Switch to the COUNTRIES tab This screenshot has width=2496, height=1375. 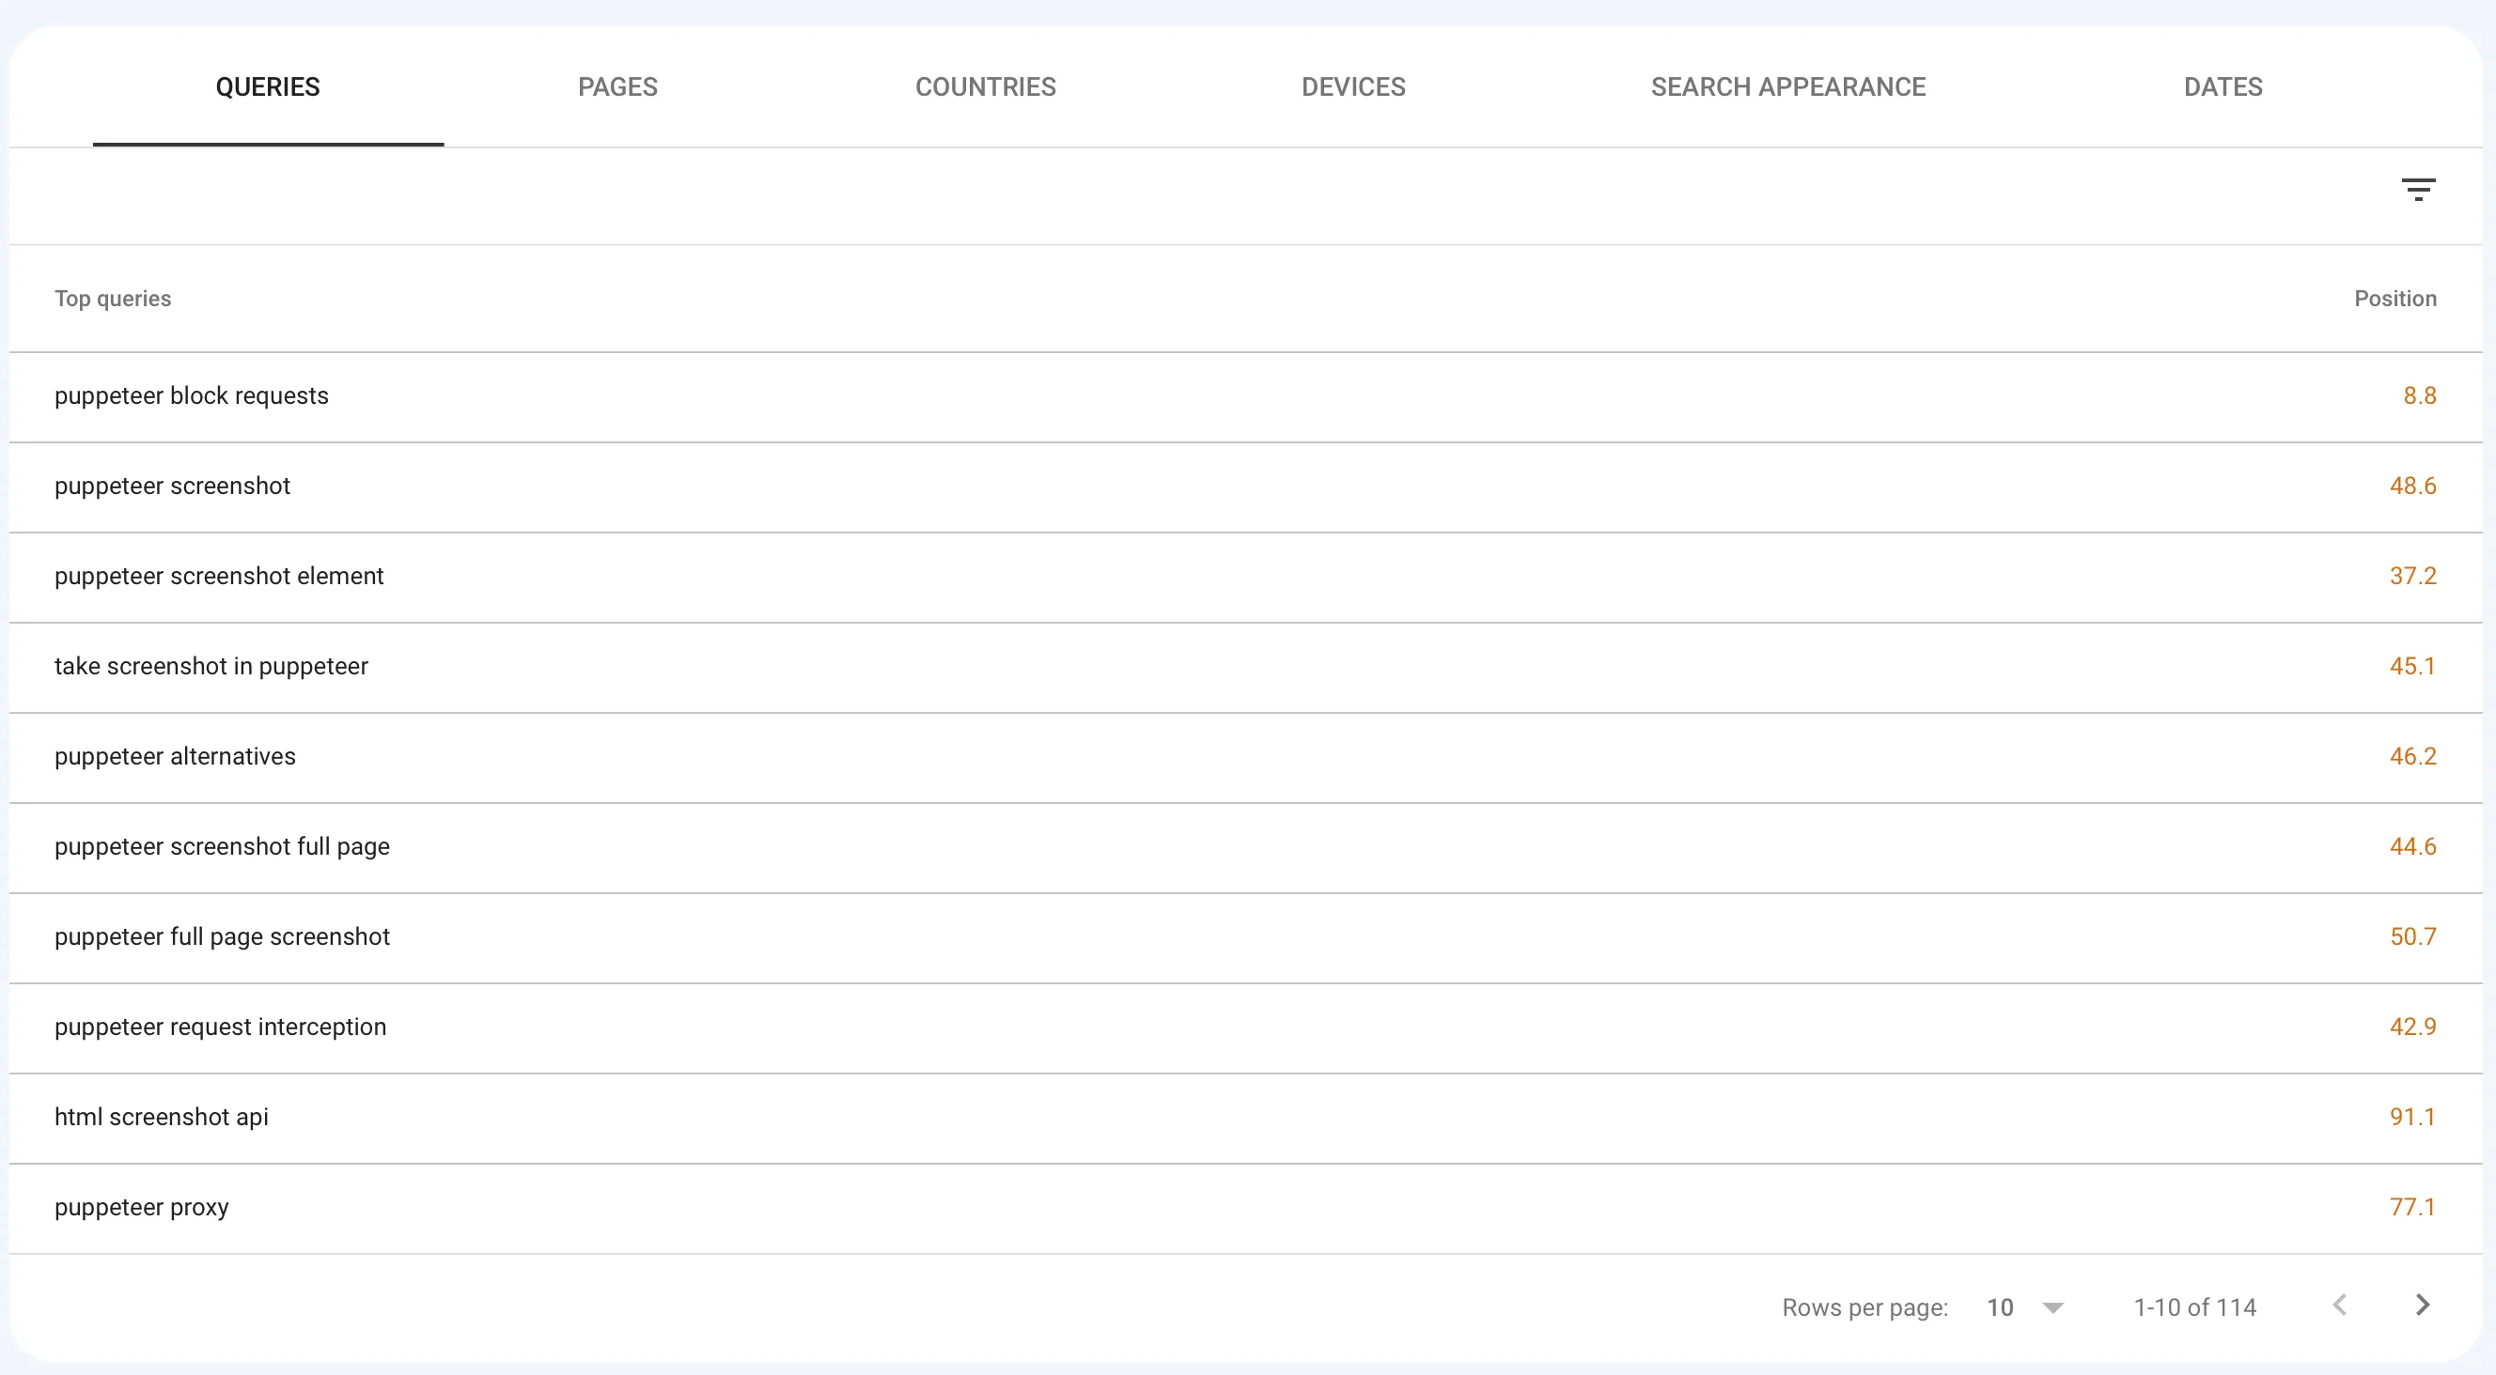984,88
